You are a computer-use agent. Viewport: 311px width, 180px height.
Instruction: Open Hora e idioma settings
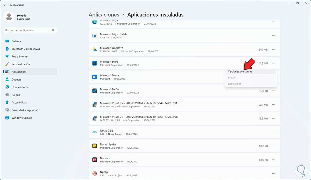30,87
